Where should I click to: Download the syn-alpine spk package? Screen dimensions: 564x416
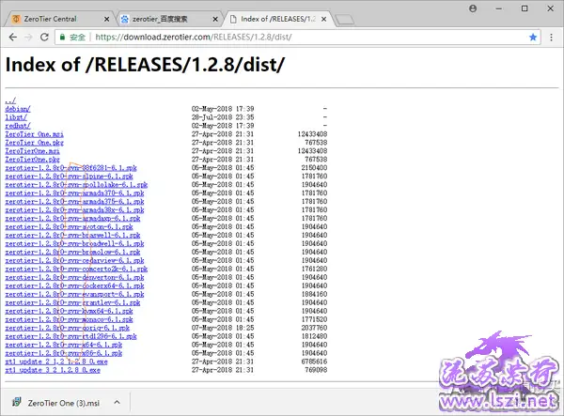click(x=69, y=176)
